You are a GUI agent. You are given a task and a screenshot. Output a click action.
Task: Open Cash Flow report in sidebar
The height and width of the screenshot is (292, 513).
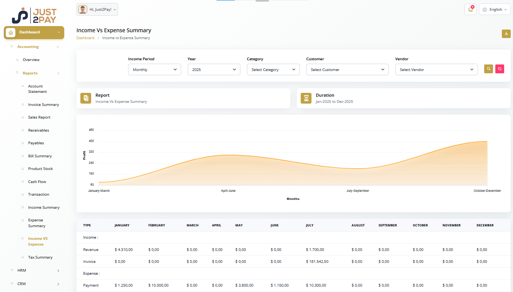tap(37, 182)
